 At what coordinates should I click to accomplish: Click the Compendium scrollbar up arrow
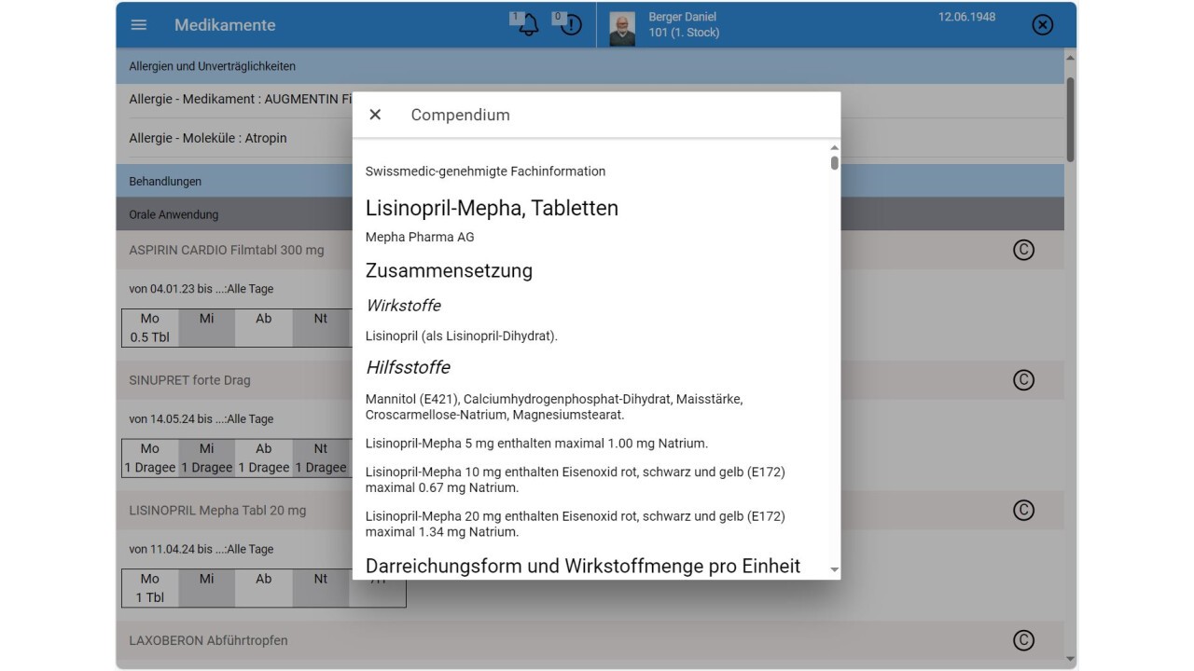pyautogui.click(x=834, y=147)
